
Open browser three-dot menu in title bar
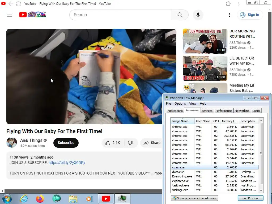click(239, 4)
